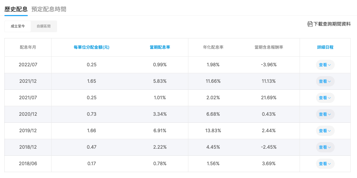Download query period data via 下載查詢期間資料 link
357x178 pixels.
[332, 24]
